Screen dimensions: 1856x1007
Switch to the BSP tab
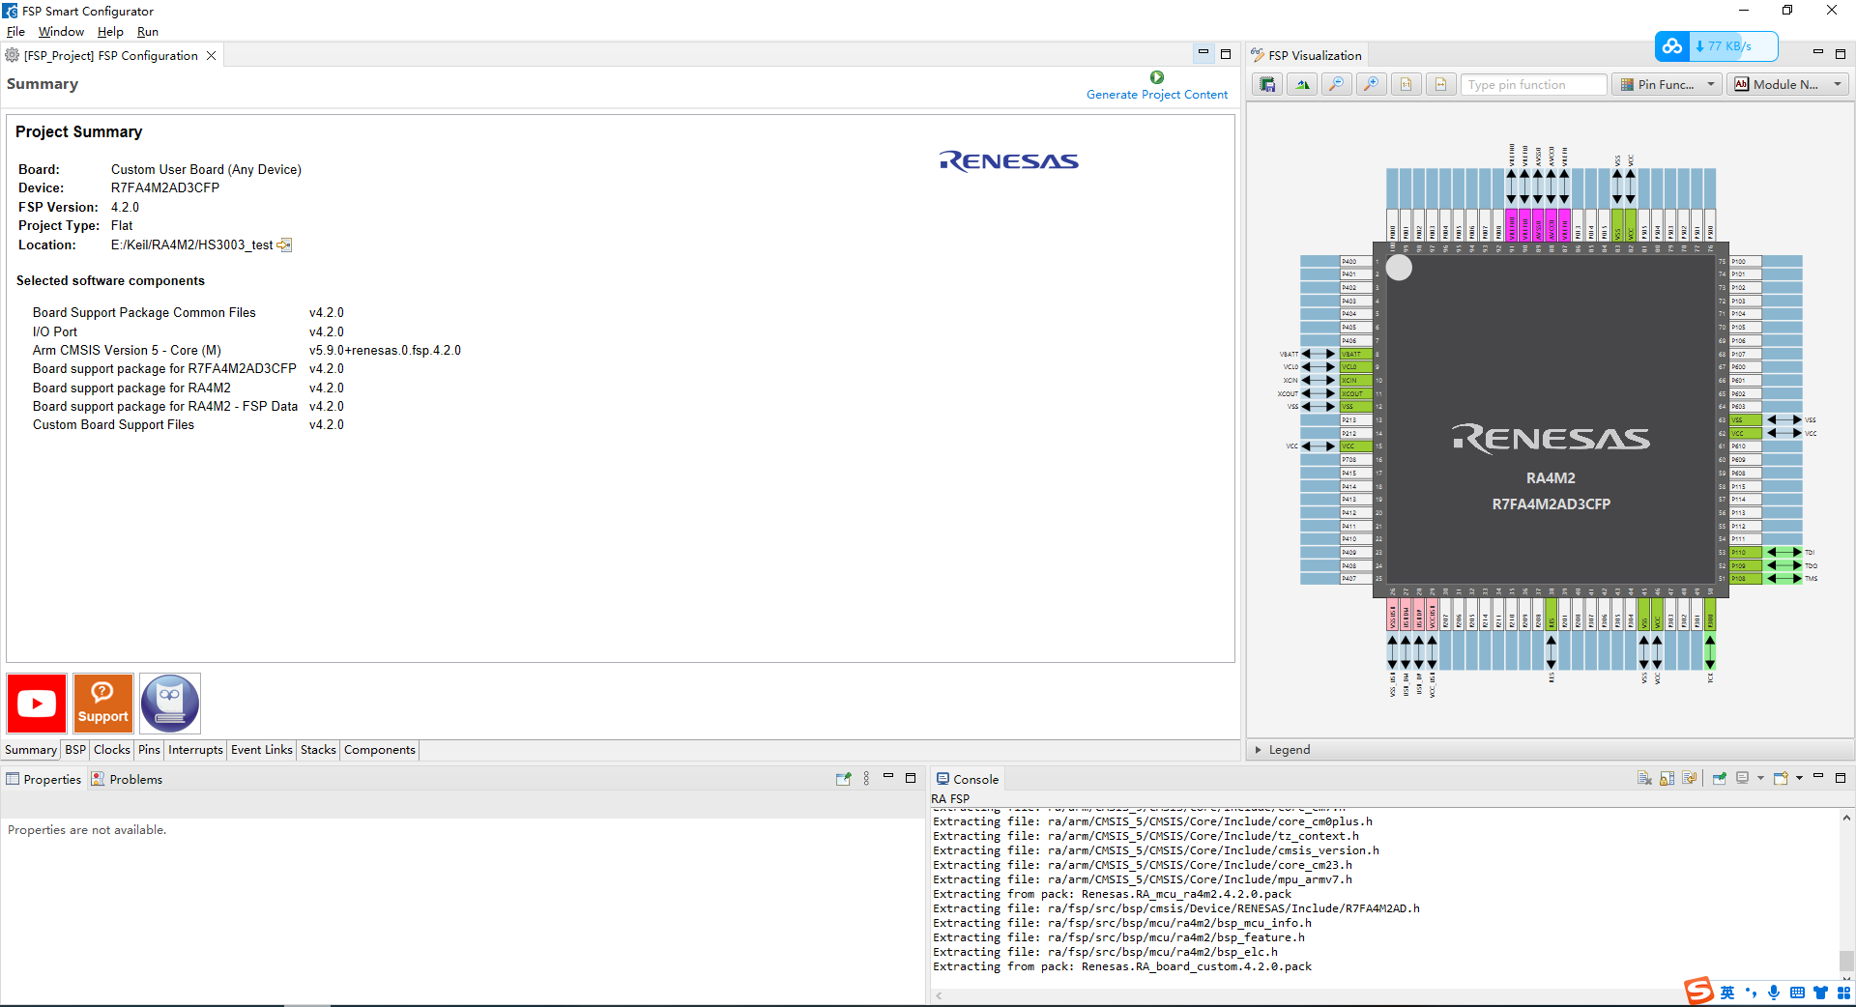75,750
